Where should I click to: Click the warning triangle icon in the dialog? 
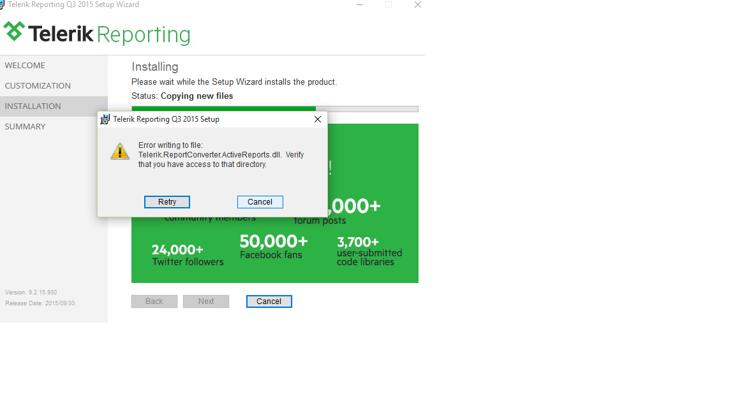120,151
